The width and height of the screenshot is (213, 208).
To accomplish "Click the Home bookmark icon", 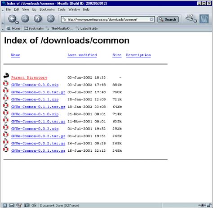I will [x=9, y=28].
